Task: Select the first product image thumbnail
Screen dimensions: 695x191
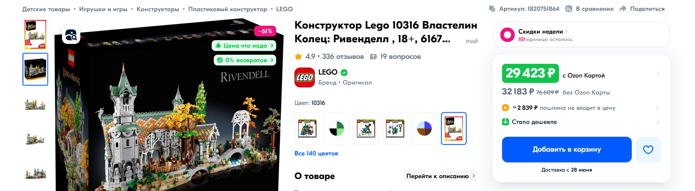Action: point(35,35)
